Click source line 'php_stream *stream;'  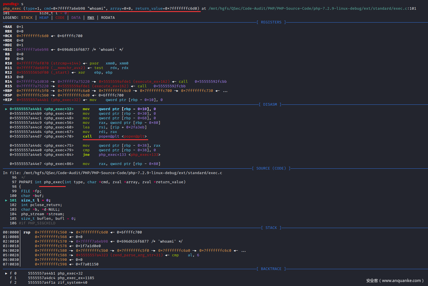pyautogui.click(x=43, y=214)
